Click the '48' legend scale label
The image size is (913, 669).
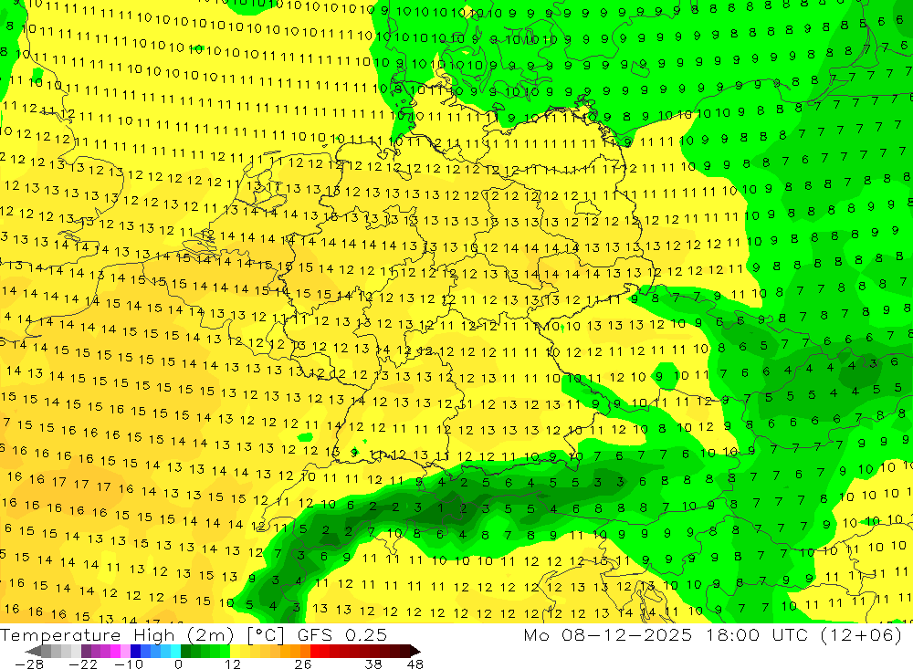click(415, 664)
